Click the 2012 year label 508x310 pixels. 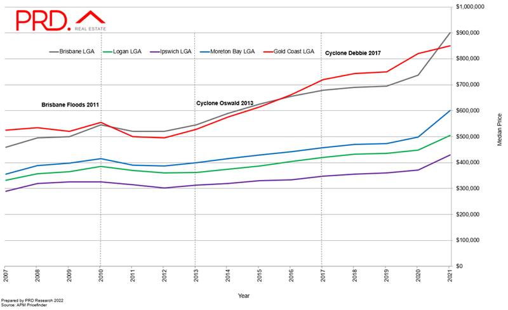(164, 275)
